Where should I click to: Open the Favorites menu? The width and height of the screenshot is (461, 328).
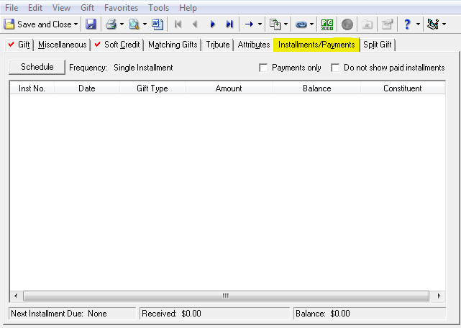[121, 8]
